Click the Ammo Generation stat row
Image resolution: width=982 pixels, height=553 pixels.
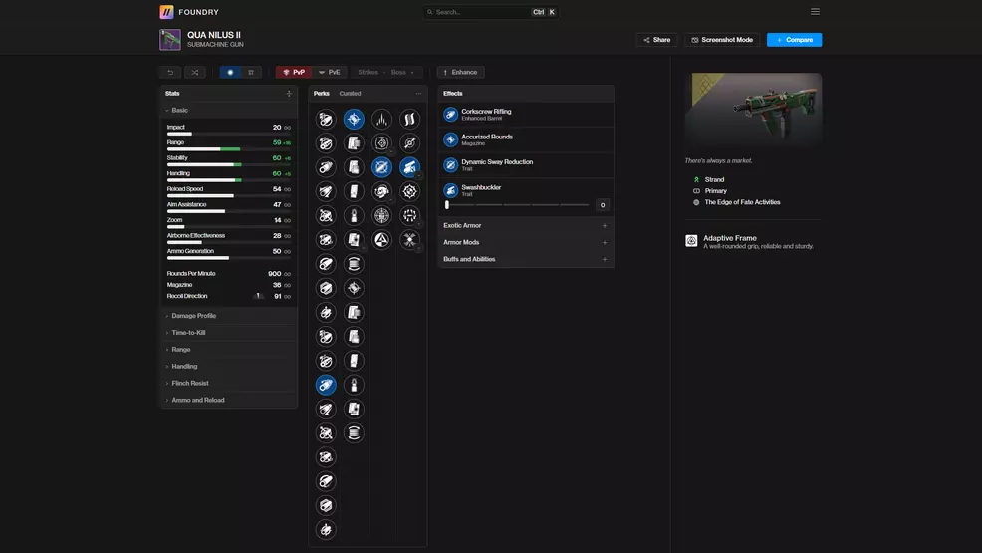tap(229, 254)
